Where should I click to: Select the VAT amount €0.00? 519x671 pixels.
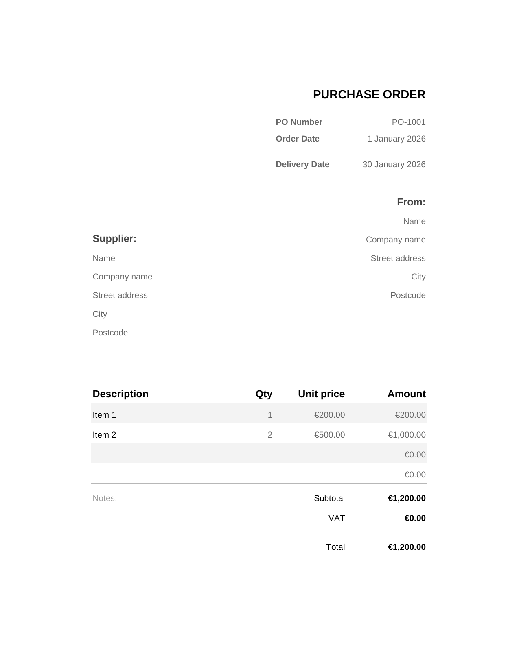[415, 518]
